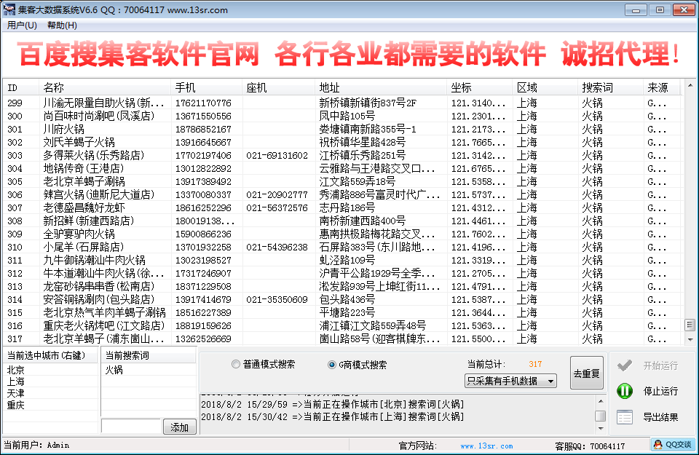699x455 pixels.
Task: Click 停止运行 label
Action: (660, 391)
